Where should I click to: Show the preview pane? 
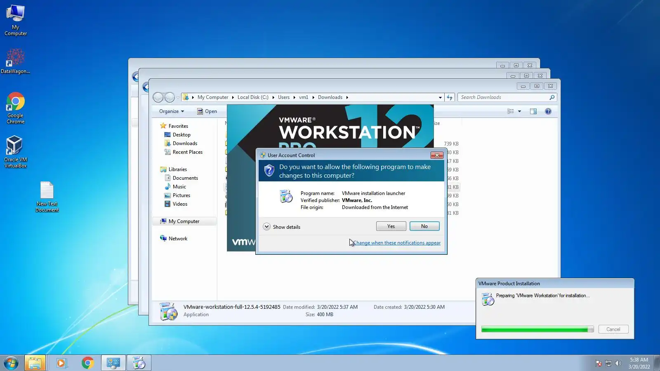533,111
